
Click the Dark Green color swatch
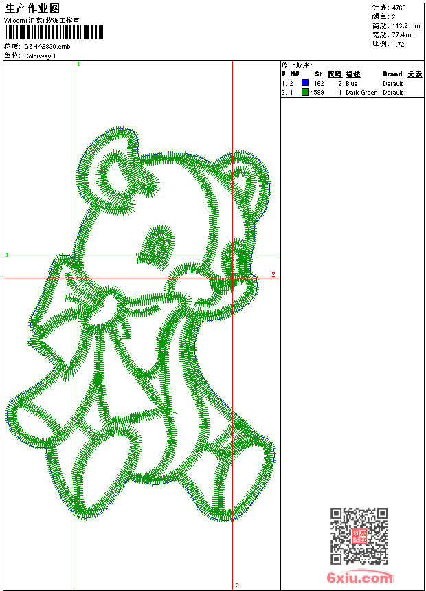pyautogui.click(x=305, y=92)
